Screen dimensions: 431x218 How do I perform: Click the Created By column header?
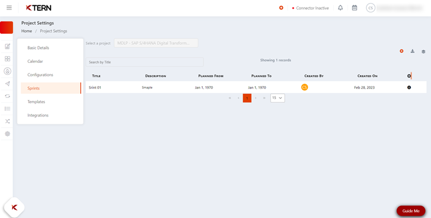point(314,76)
